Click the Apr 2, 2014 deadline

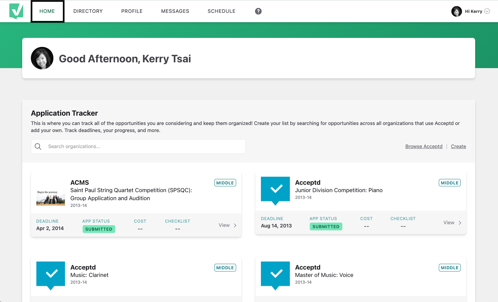[x=50, y=228]
